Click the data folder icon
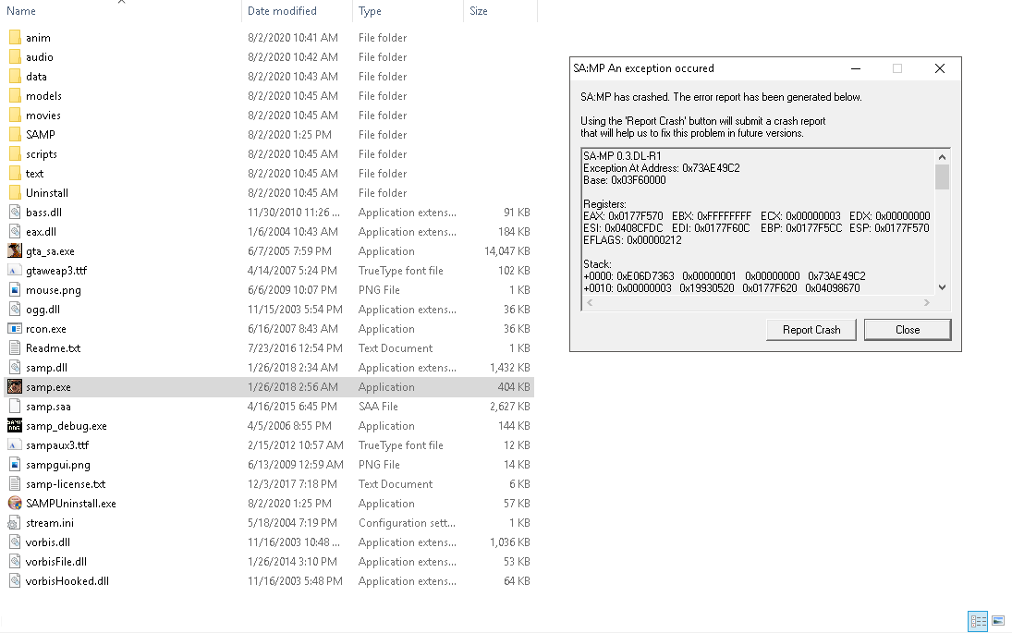 [x=15, y=76]
